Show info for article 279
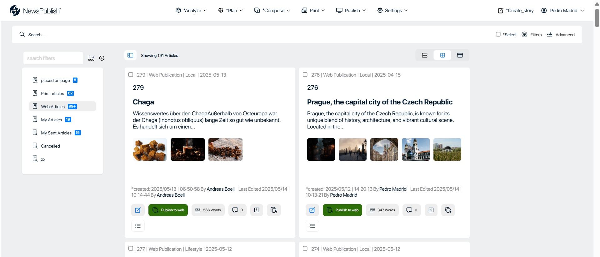 (257, 210)
